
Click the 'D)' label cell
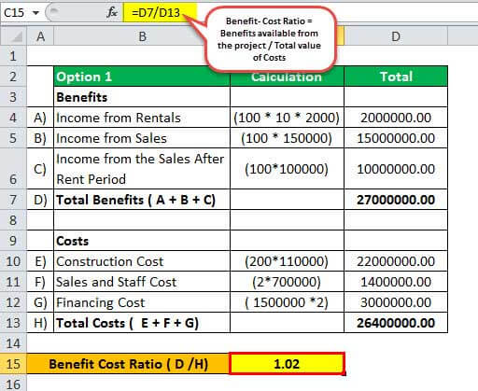(40, 200)
